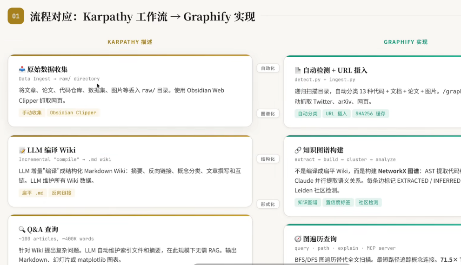This screenshot has width=461, height=265.
Task: Select the 形式化 connector pill
Action: tap(268, 204)
